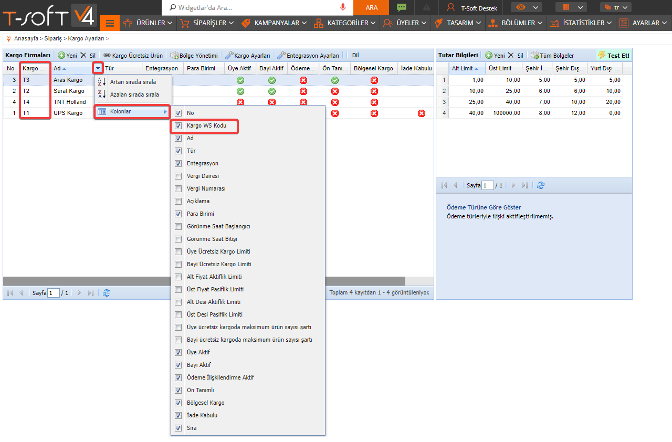Toggle Üye Aktif status for Aras Kargo
The height and width of the screenshot is (442, 672).
click(240, 80)
